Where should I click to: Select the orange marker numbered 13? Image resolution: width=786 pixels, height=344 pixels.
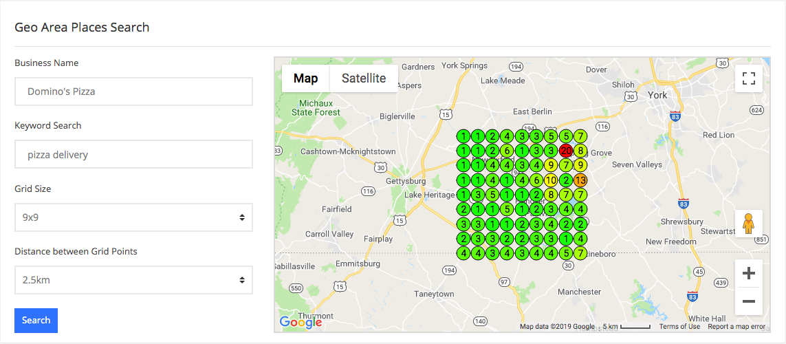pyautogui.click(x=580, y=180)
